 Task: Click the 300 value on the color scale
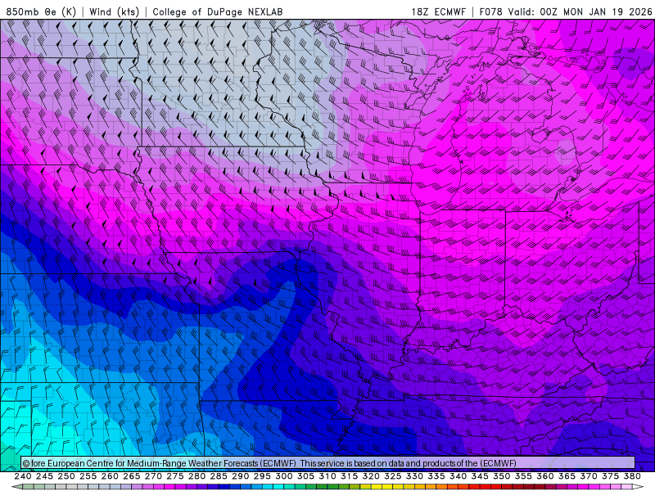coord(283,476)
